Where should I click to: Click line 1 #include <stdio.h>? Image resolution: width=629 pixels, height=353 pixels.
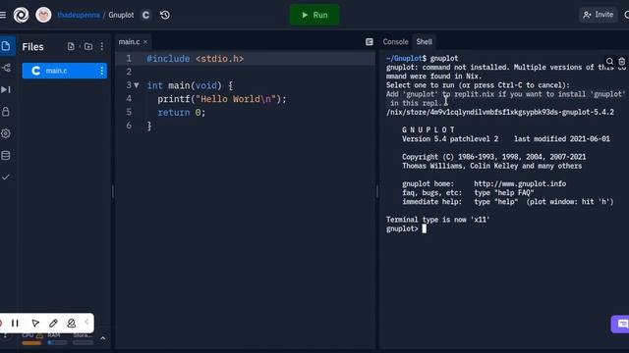pyautogui.click(x=195, y=59)
